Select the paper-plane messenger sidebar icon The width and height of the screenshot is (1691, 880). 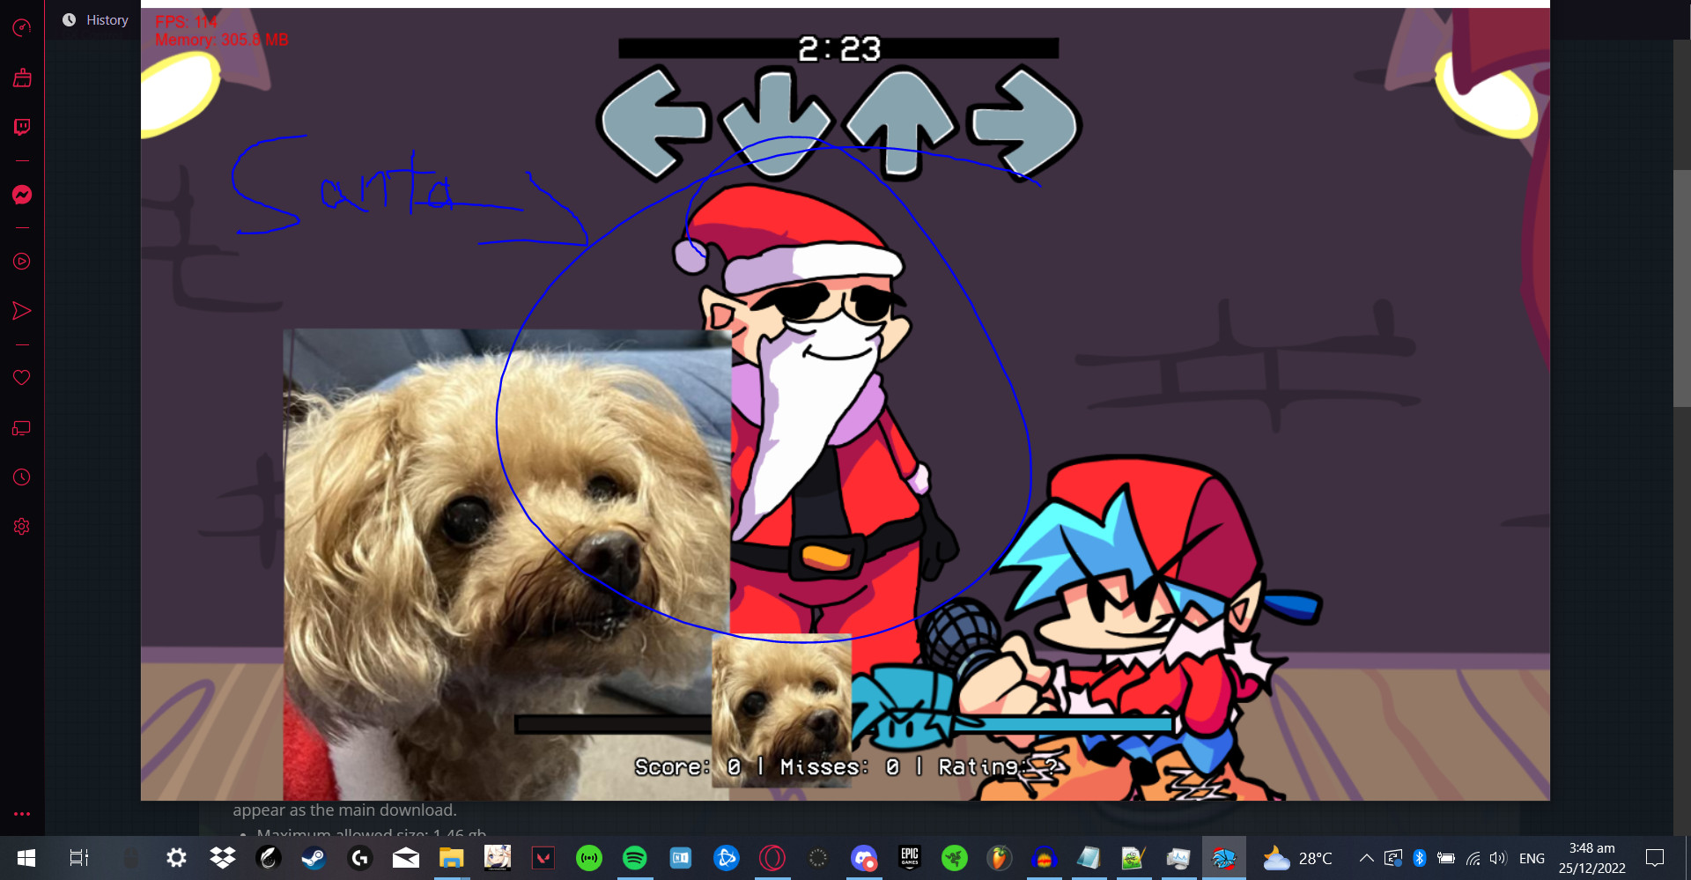point(22,310)
